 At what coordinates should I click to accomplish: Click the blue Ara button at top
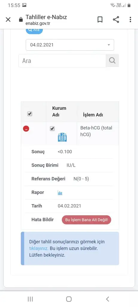(x=34, y=31)
